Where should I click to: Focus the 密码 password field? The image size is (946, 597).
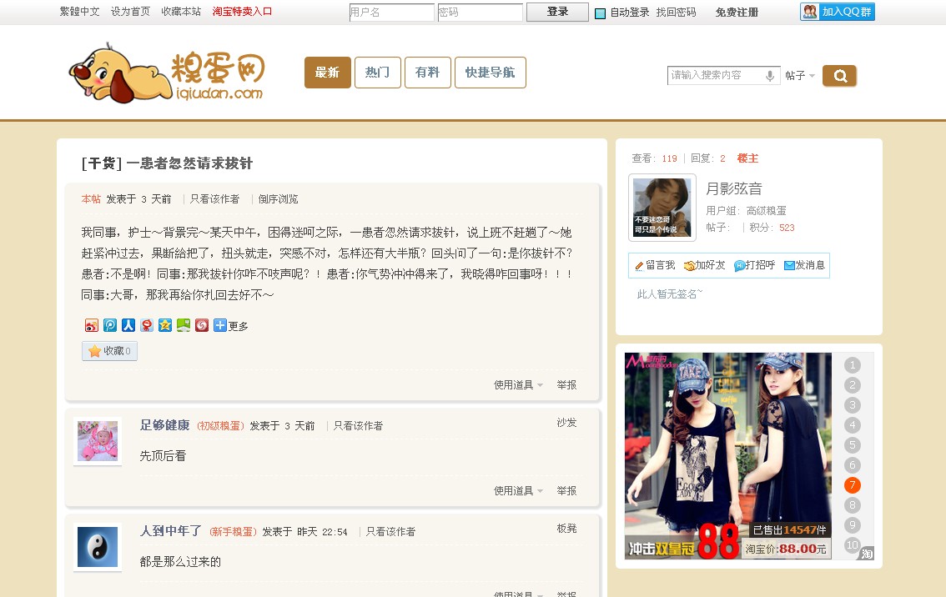click(481, 13)
